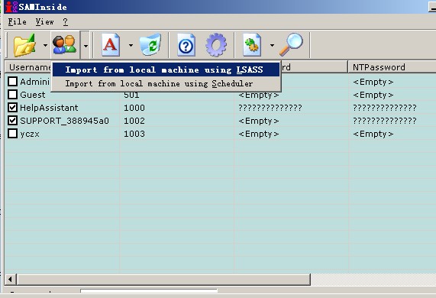Check the yczx user checkbox

tap(12, 134)
